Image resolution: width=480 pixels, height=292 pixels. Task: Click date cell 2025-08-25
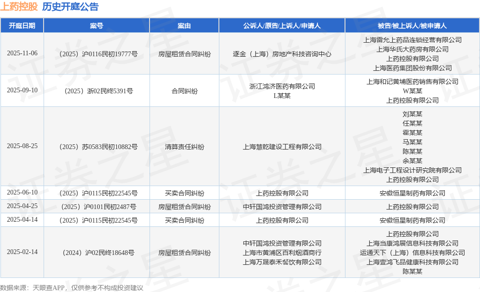pos(22,146)
